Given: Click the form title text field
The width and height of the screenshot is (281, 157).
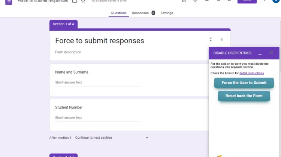Looking at the screenshot, I should click(x=100, y=41).
